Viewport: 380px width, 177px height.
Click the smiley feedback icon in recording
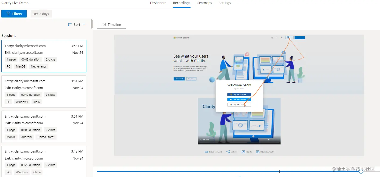click(272, 38)
